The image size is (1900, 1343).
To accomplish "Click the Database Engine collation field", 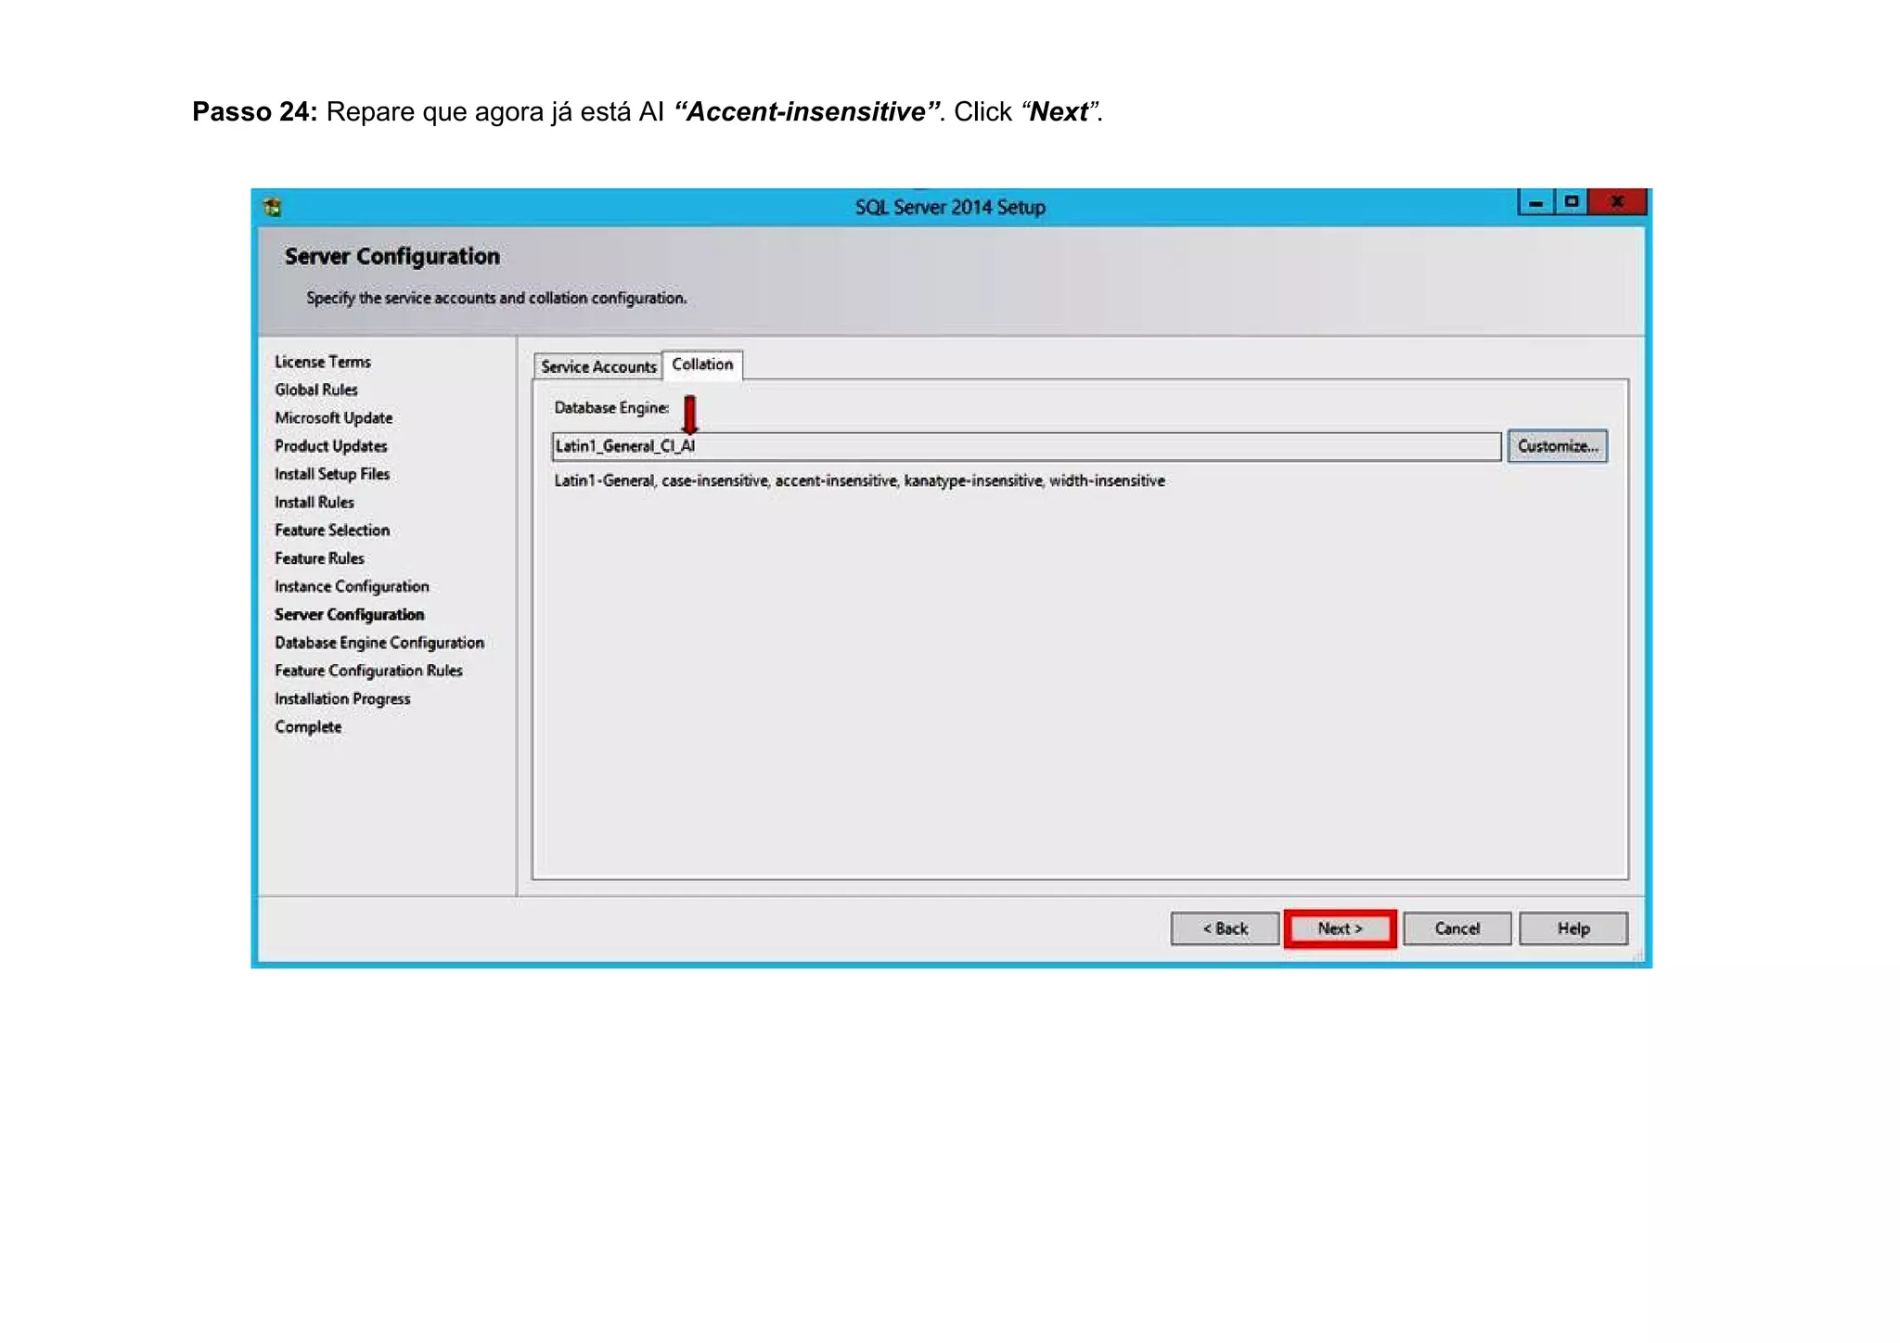I will (x=1025, y=446).
